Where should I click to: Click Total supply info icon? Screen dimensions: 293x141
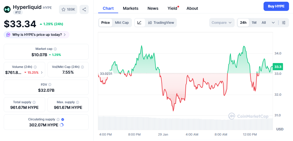click(34, 102)
